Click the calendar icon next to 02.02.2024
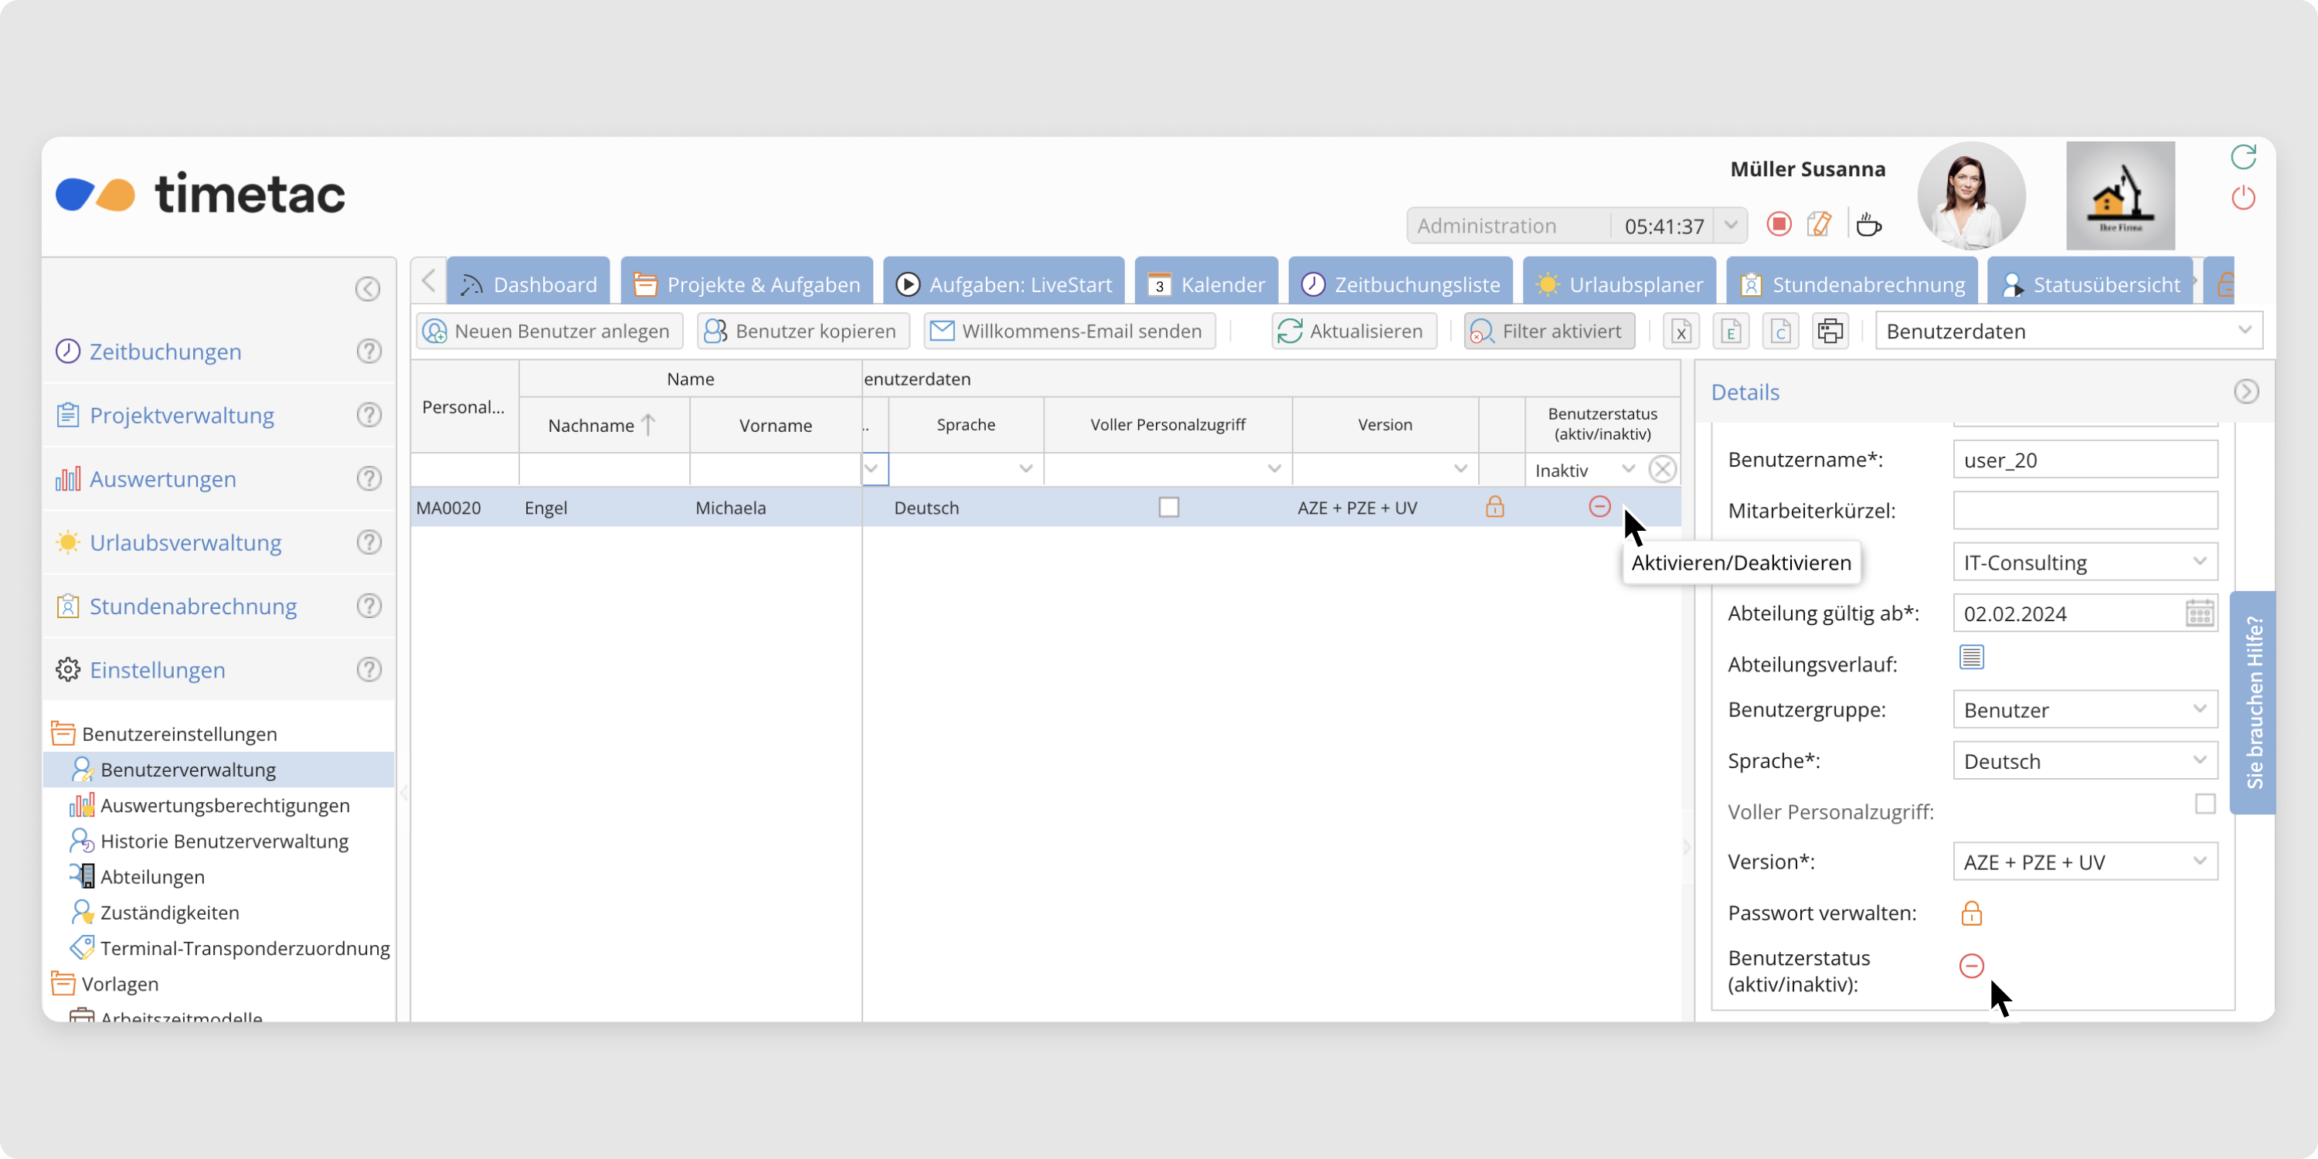The height and width of the screenshot is (1159, 2318). 2199,613
